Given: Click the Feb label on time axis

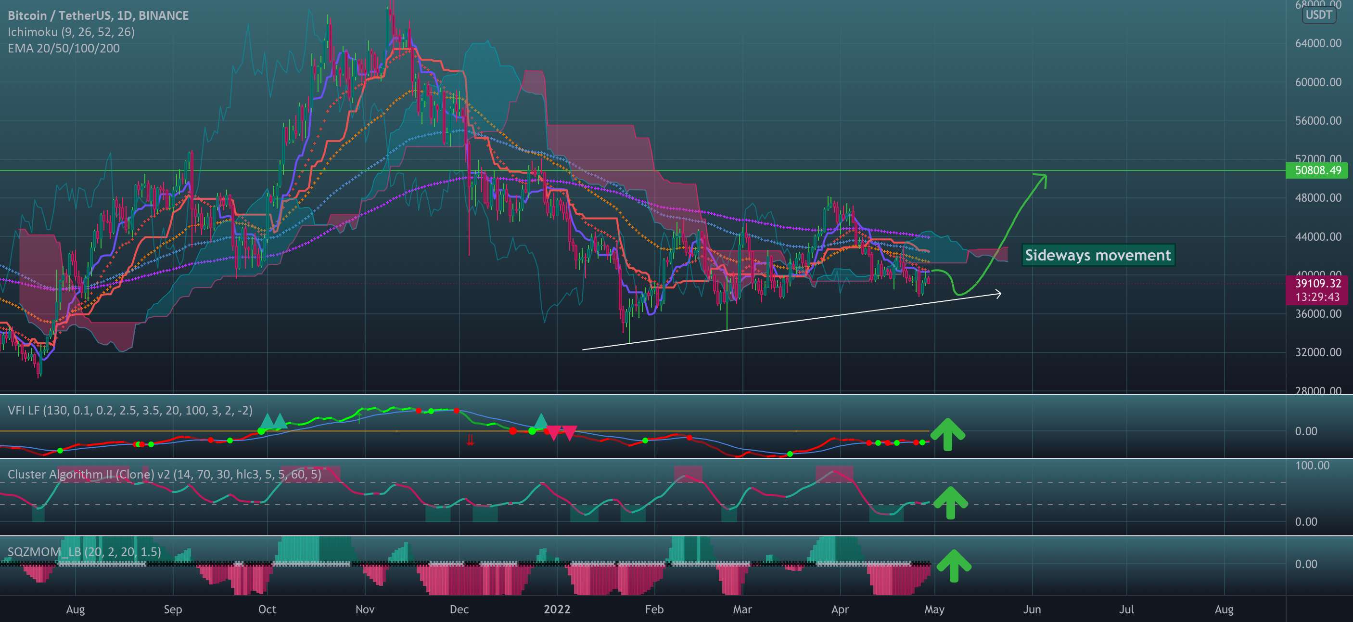Looking at the screenshot, I should pyautogui.click(x=654, y=609).
